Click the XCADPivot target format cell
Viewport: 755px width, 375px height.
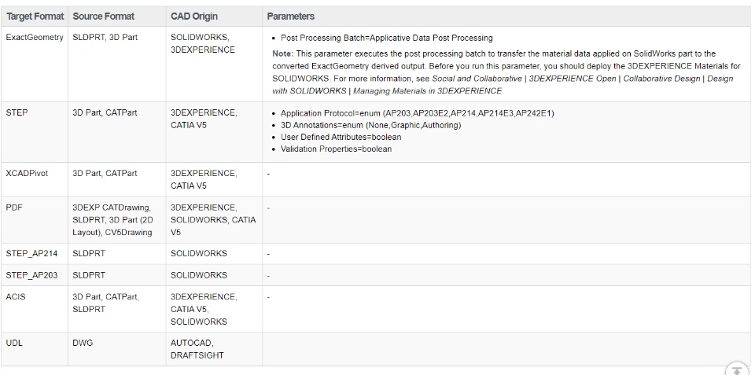pos(27,173)
